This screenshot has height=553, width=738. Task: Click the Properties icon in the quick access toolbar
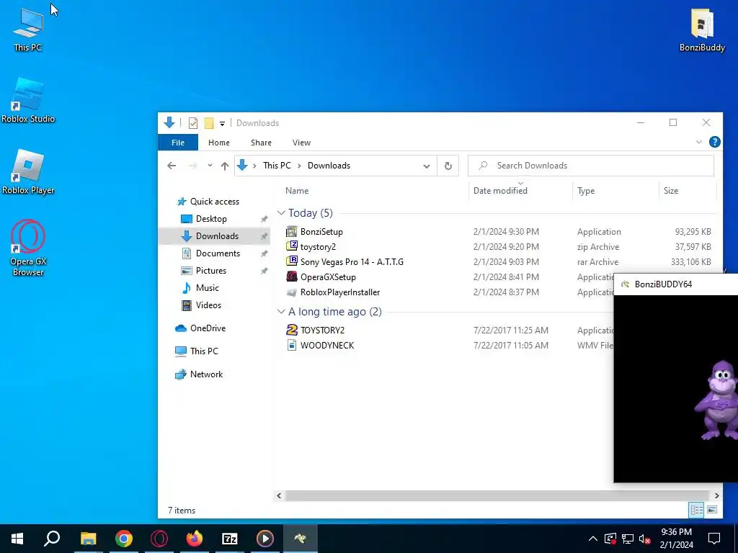coord(193,123)
